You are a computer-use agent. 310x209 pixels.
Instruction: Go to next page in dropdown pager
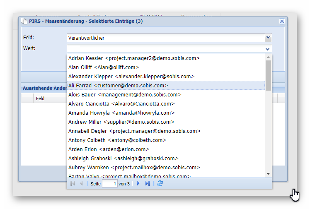click(138, 183)
